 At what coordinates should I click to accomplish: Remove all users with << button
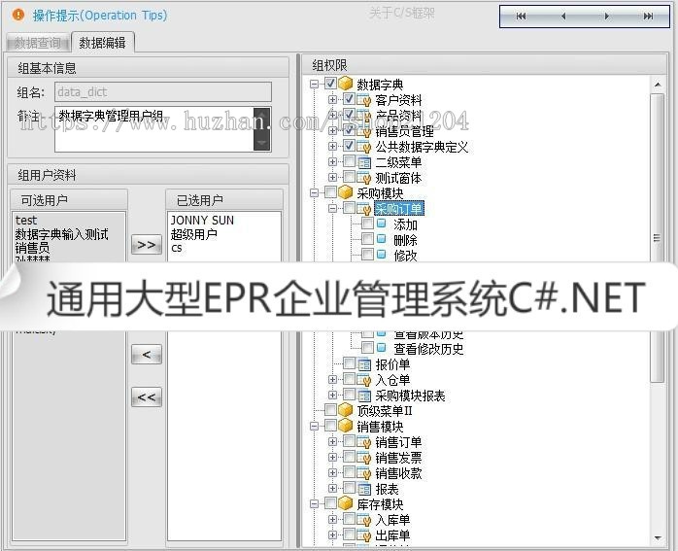[x=147, y=397]
